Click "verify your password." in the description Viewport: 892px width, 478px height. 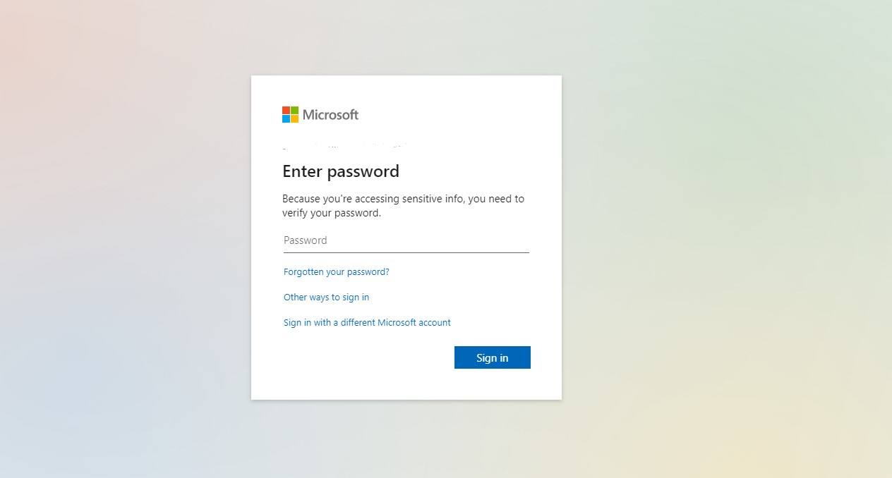pyautogui.click(x=332, y=213)
